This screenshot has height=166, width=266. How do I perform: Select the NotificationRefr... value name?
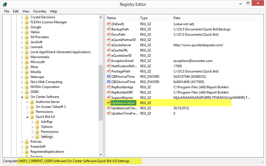pyautogui.click(x=124, y=66)
